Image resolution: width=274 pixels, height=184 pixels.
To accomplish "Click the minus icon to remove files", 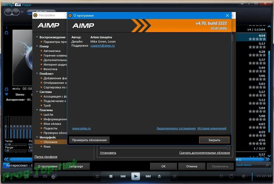I will point(17,176).
